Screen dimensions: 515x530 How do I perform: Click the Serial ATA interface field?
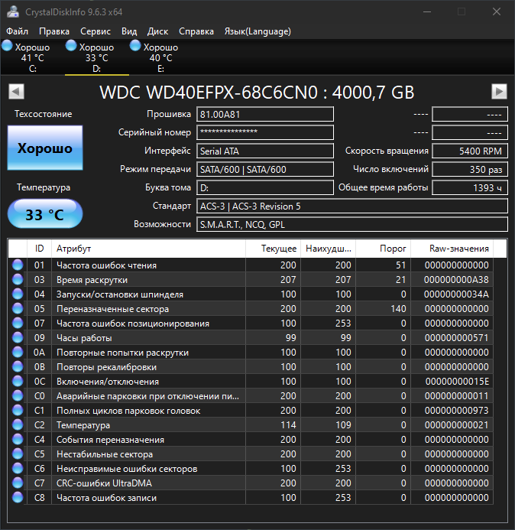265,151
